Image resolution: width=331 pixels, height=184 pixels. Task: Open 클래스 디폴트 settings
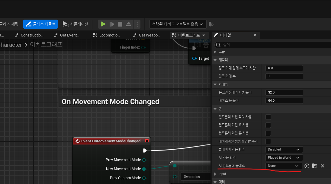(40, 24)
